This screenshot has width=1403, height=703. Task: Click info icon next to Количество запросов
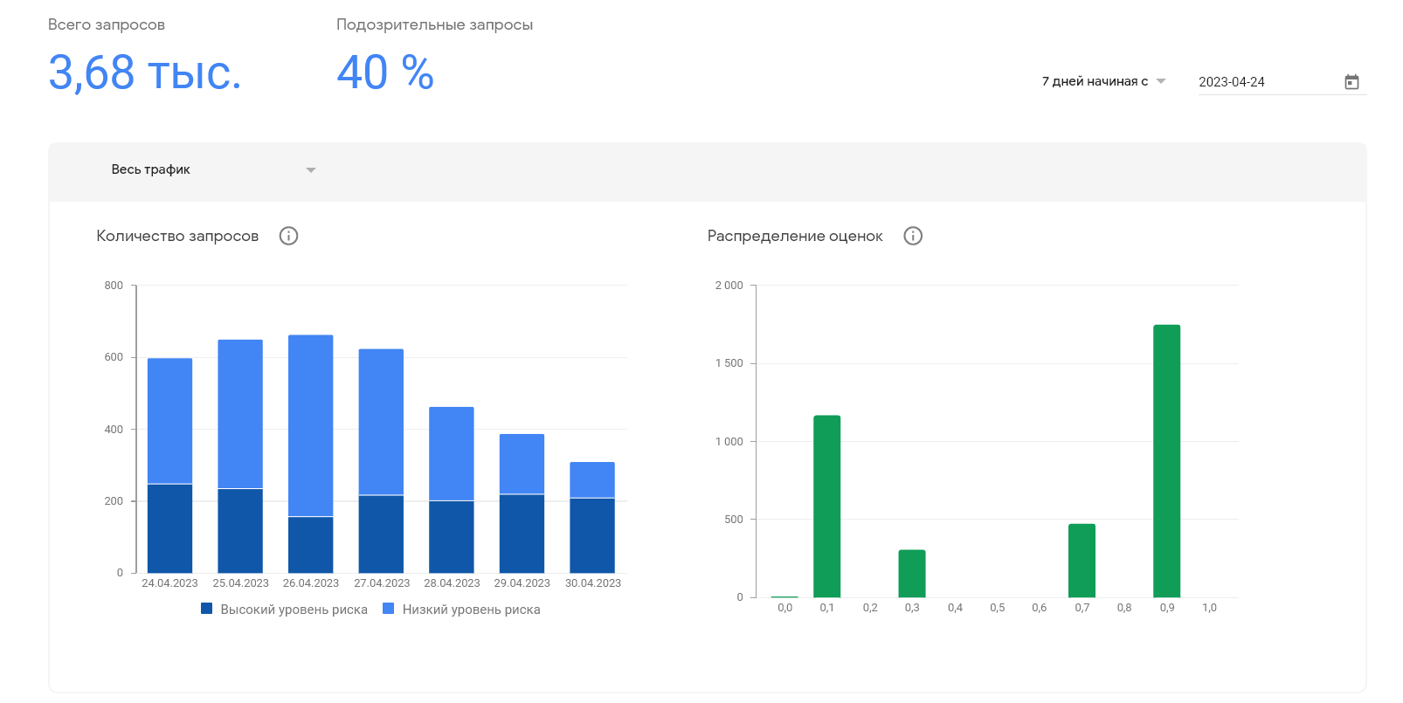(x=288, y=236)
